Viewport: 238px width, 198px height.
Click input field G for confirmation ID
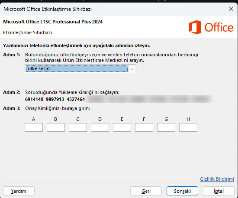pyautogui.click(x=166, y=127)
